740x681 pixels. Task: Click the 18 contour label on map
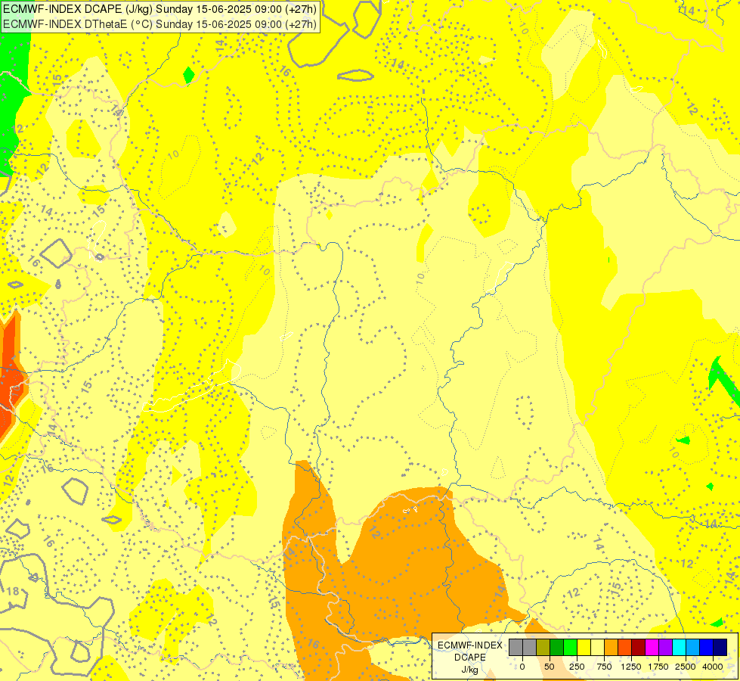[13, 591]
